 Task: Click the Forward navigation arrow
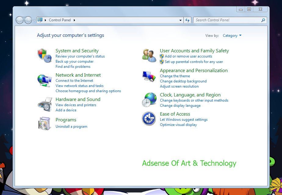28,20
